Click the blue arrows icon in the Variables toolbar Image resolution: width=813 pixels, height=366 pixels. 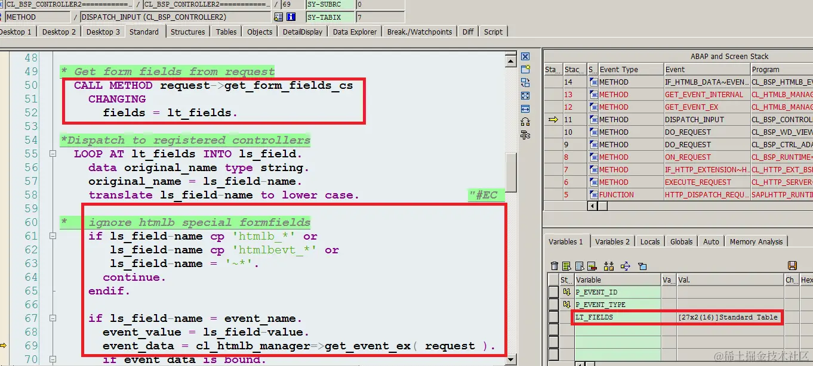(626, 266)
